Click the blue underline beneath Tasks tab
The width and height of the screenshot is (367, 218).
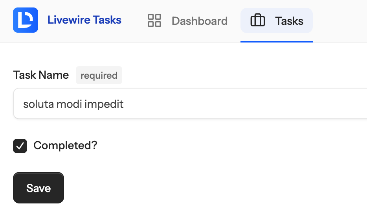coord(277,42)
